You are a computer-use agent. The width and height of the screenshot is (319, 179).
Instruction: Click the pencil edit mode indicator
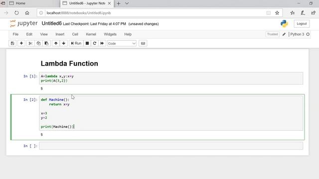(x=284, y=34)
